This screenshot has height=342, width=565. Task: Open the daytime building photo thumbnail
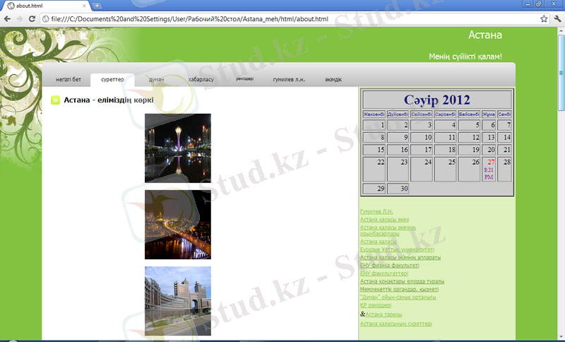[x=178, y=301]
